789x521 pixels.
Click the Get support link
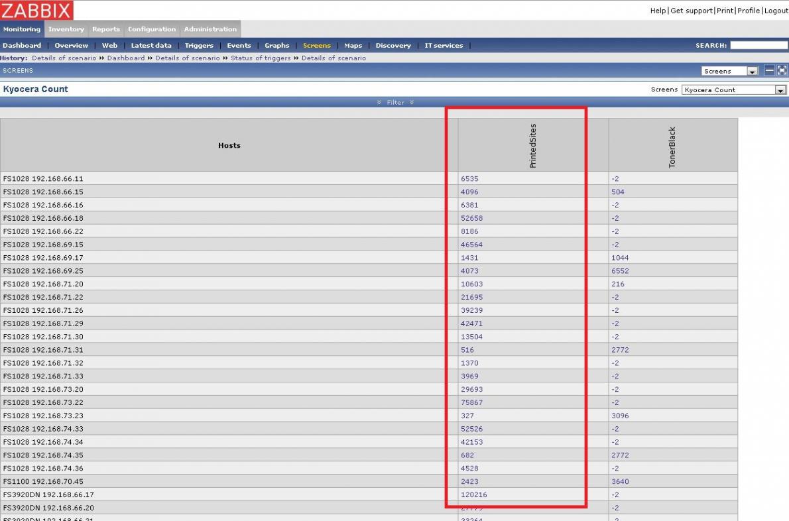tap(692, 11)
